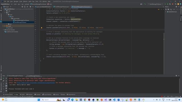
Task: Click the Run console horizontal scrollbar
Action: click(x=47, y=93)
